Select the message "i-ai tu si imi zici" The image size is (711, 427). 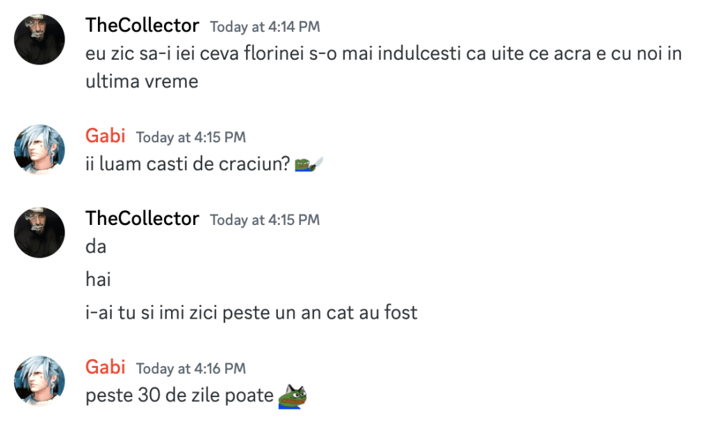(x=251, y=312)
